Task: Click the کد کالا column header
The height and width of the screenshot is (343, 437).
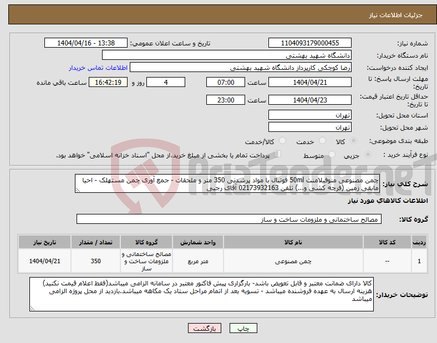Action: [x=387, y=242]
